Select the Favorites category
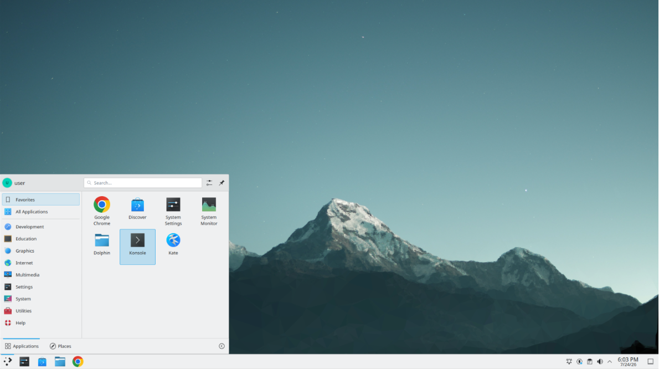The width and height of the screenshot is (659, 369). (41, 199)
